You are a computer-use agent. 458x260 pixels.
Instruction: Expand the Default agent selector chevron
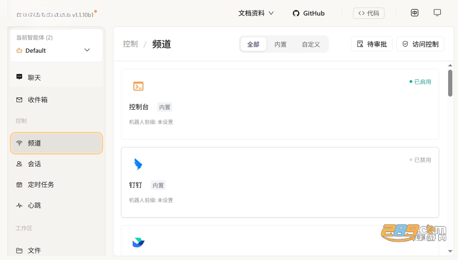87,50
